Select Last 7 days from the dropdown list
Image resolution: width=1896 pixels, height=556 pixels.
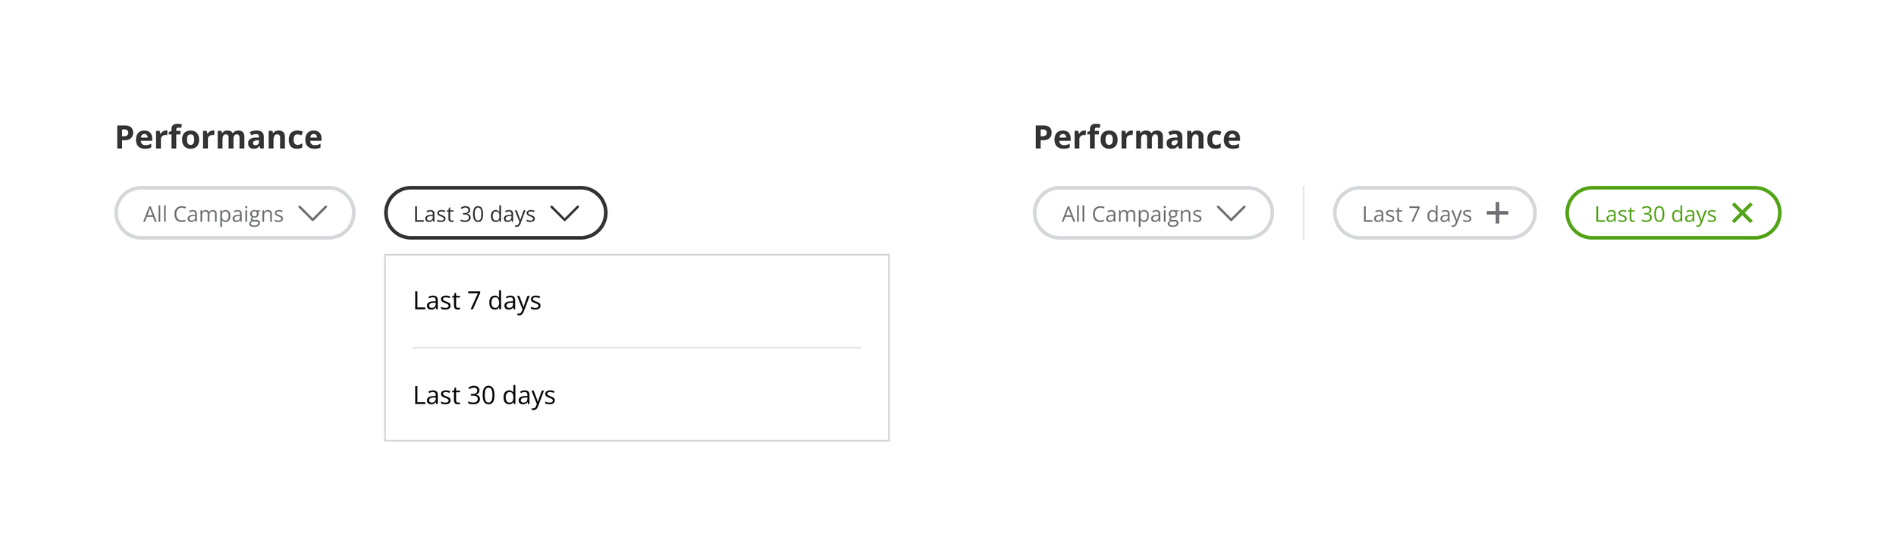point(477,301)
